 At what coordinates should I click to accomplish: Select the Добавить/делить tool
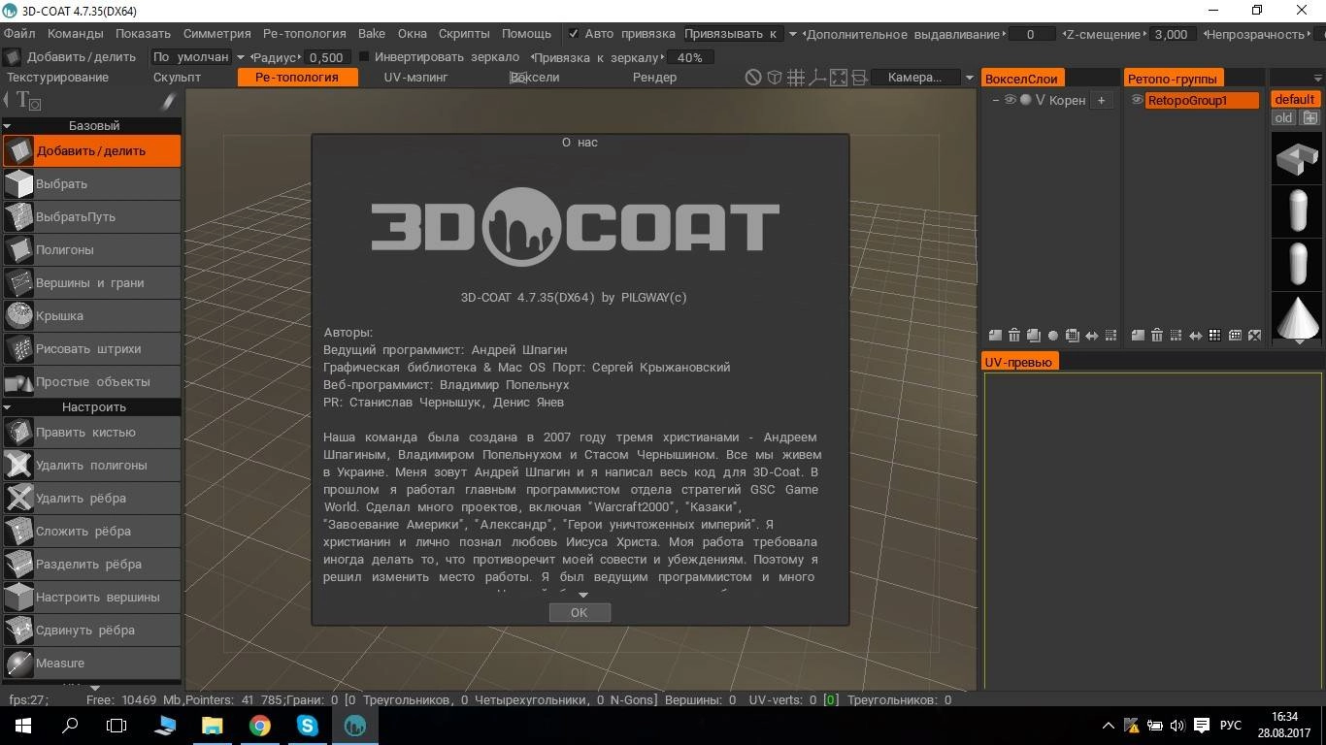point(91,151)
